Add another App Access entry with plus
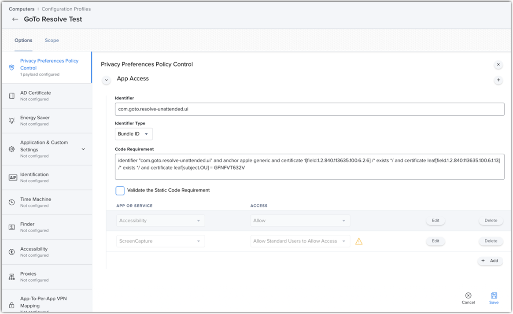 click(x=498, y=80)
